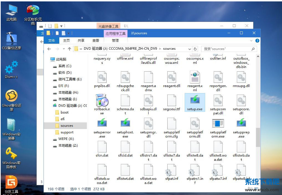282x195 pixels.
Task: Select the setupcore.dll file icon
Action: (x=241, y=100)
